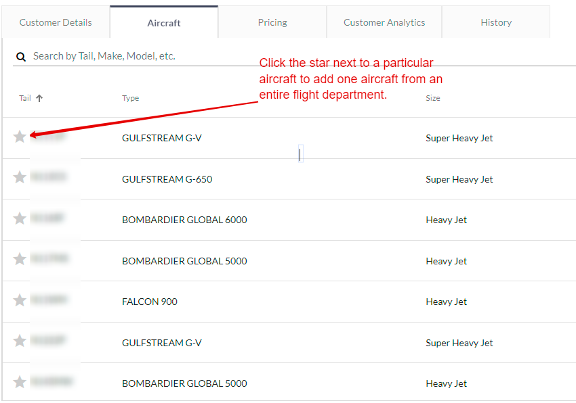Select the GULFSTREAM G-650 type text
This screenshot has height=403, width=576.
click(167, 179)
